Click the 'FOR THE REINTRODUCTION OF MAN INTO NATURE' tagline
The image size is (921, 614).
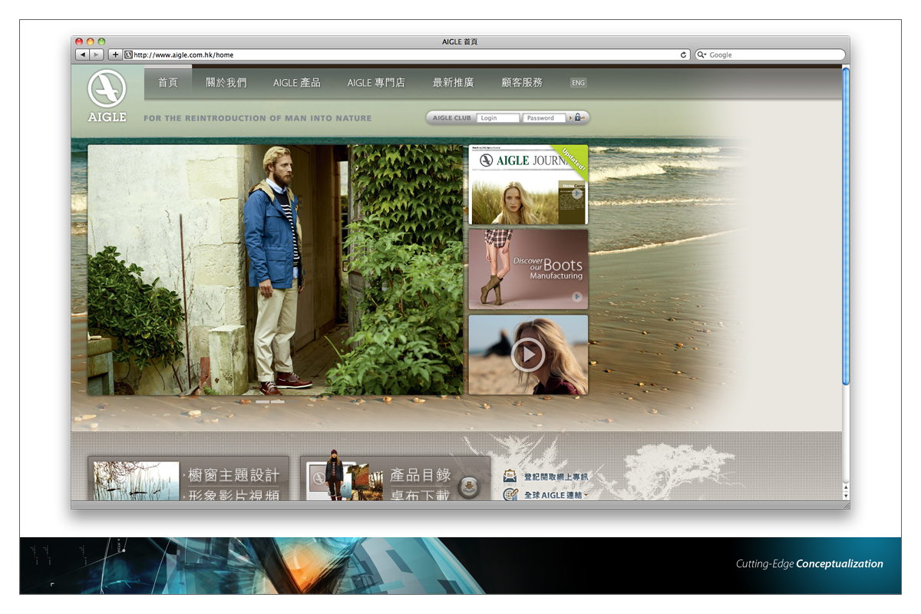tap(257, 118)
